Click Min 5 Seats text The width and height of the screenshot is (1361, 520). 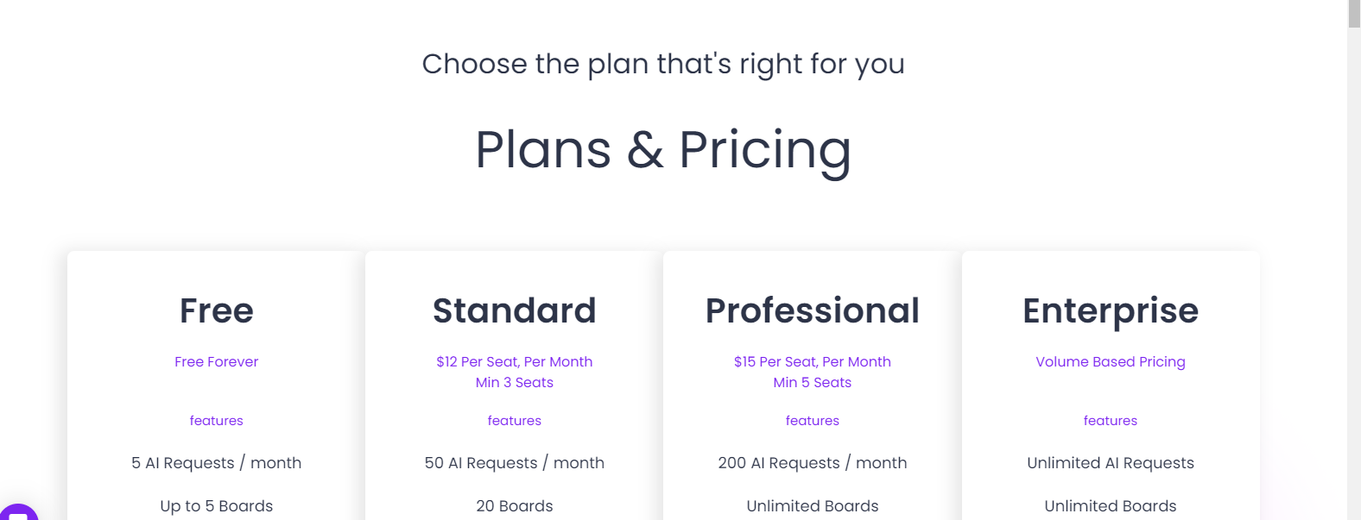point(813,383)
